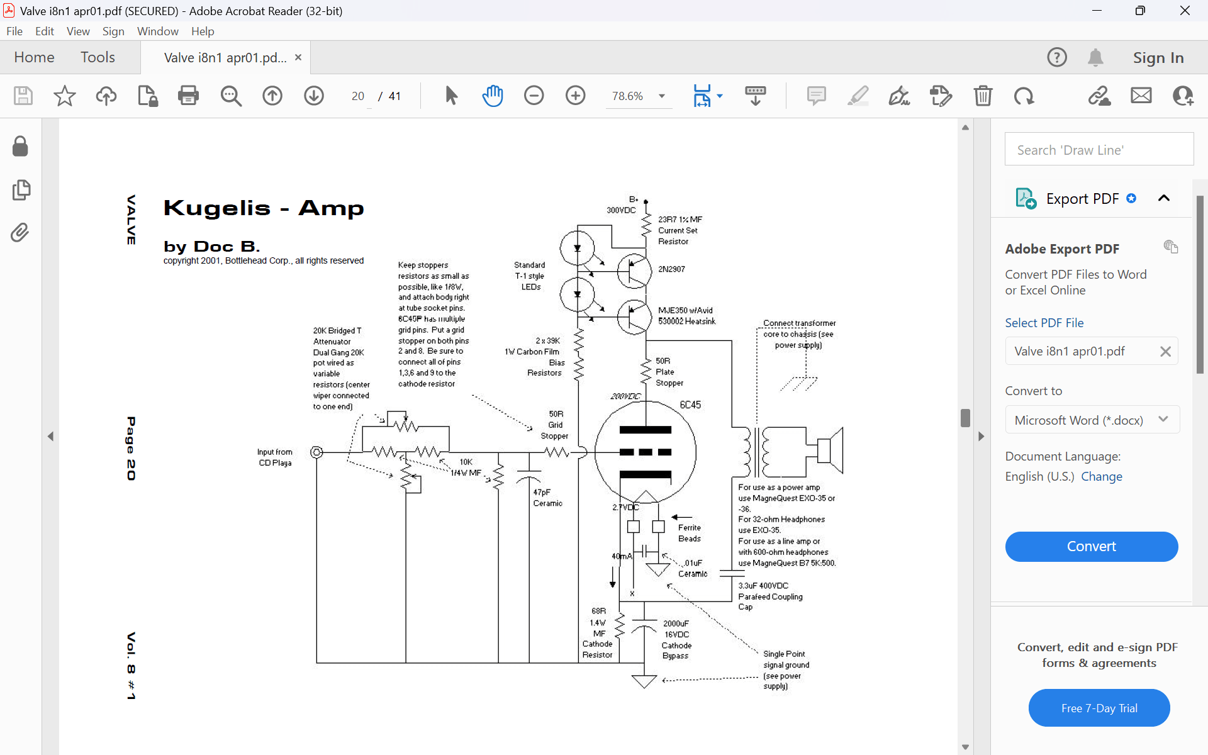Open the zoom level dropdown arrow
This screenshot has height=755, width=1208.
coord(662,96)
